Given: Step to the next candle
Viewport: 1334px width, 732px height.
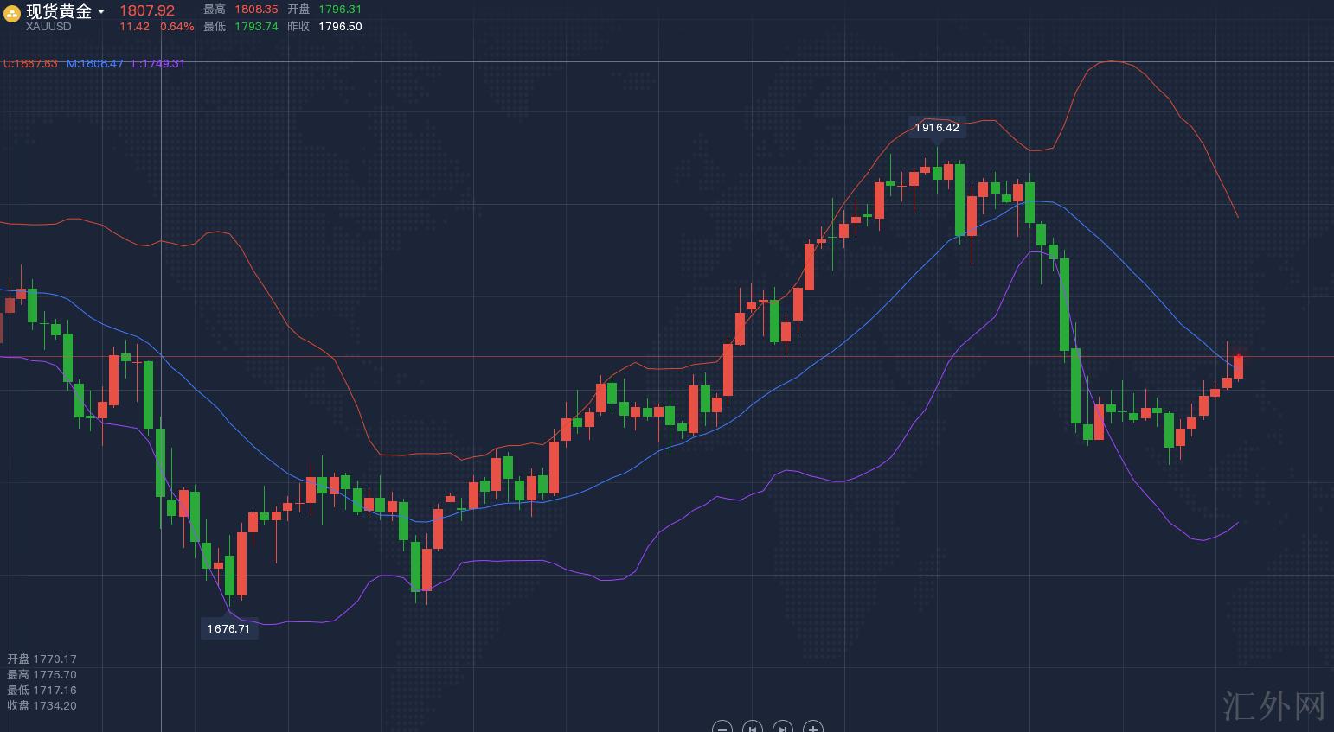Looking at the screenshot, I should point(782,727).
